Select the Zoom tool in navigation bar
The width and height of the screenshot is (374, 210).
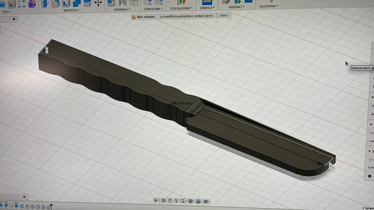point(176,201)
